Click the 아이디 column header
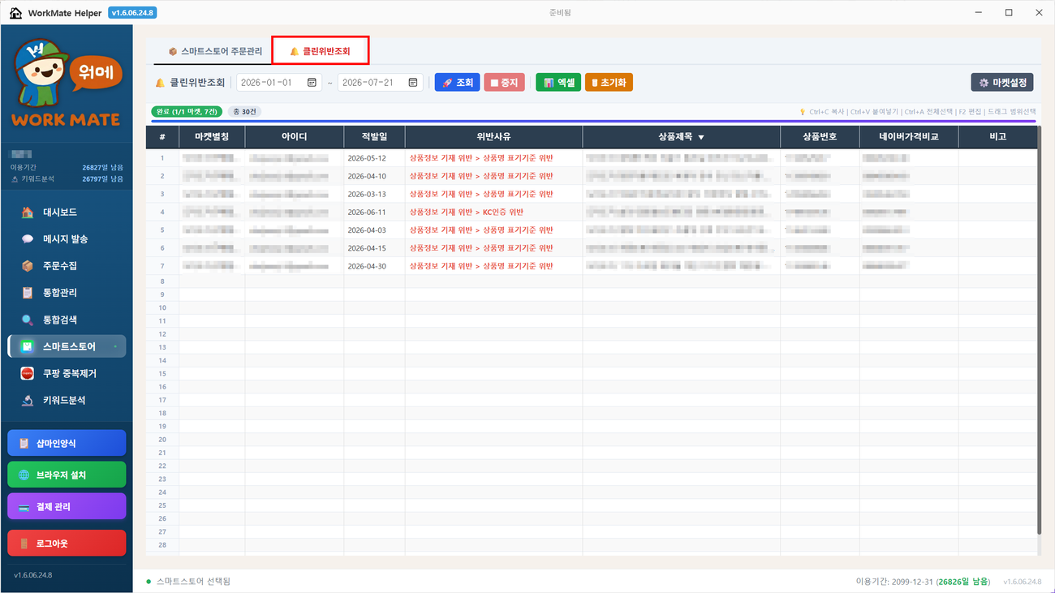Viewport: 1055px width, 593px height. point(294,137)
